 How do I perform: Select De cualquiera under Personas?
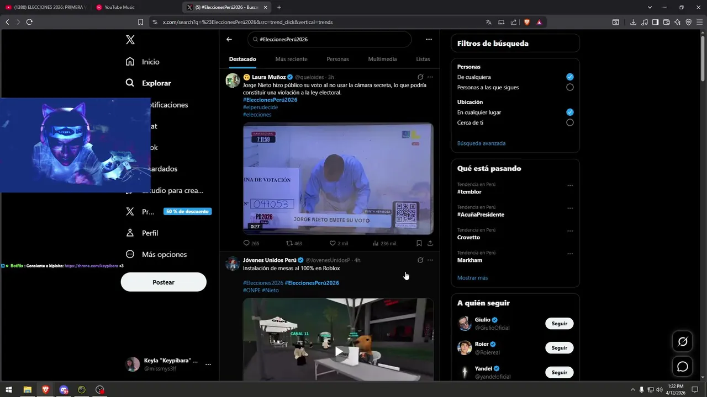pos(570,77)
